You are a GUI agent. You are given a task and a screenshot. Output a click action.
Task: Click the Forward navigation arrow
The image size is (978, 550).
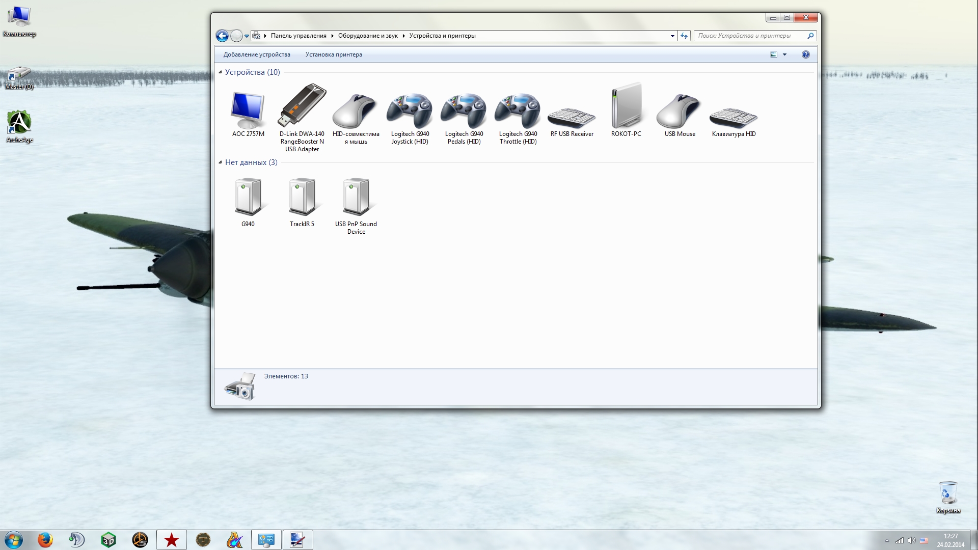click(236, 36)
